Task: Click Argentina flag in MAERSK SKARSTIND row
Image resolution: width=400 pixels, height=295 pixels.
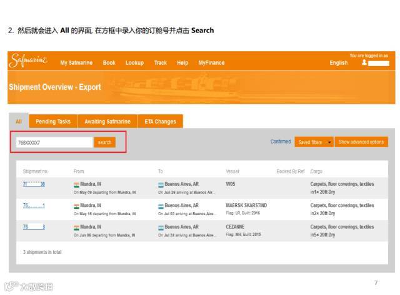Action: pyautogui.click(x=161, y=206)
